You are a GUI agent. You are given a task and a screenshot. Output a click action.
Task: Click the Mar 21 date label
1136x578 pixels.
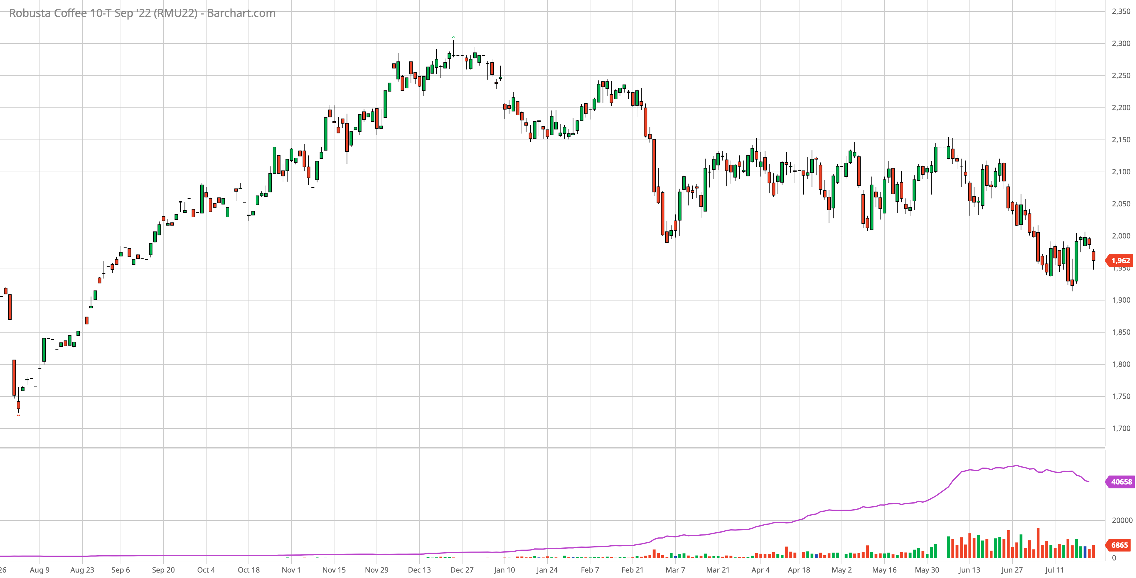click(x=718, y=570)
